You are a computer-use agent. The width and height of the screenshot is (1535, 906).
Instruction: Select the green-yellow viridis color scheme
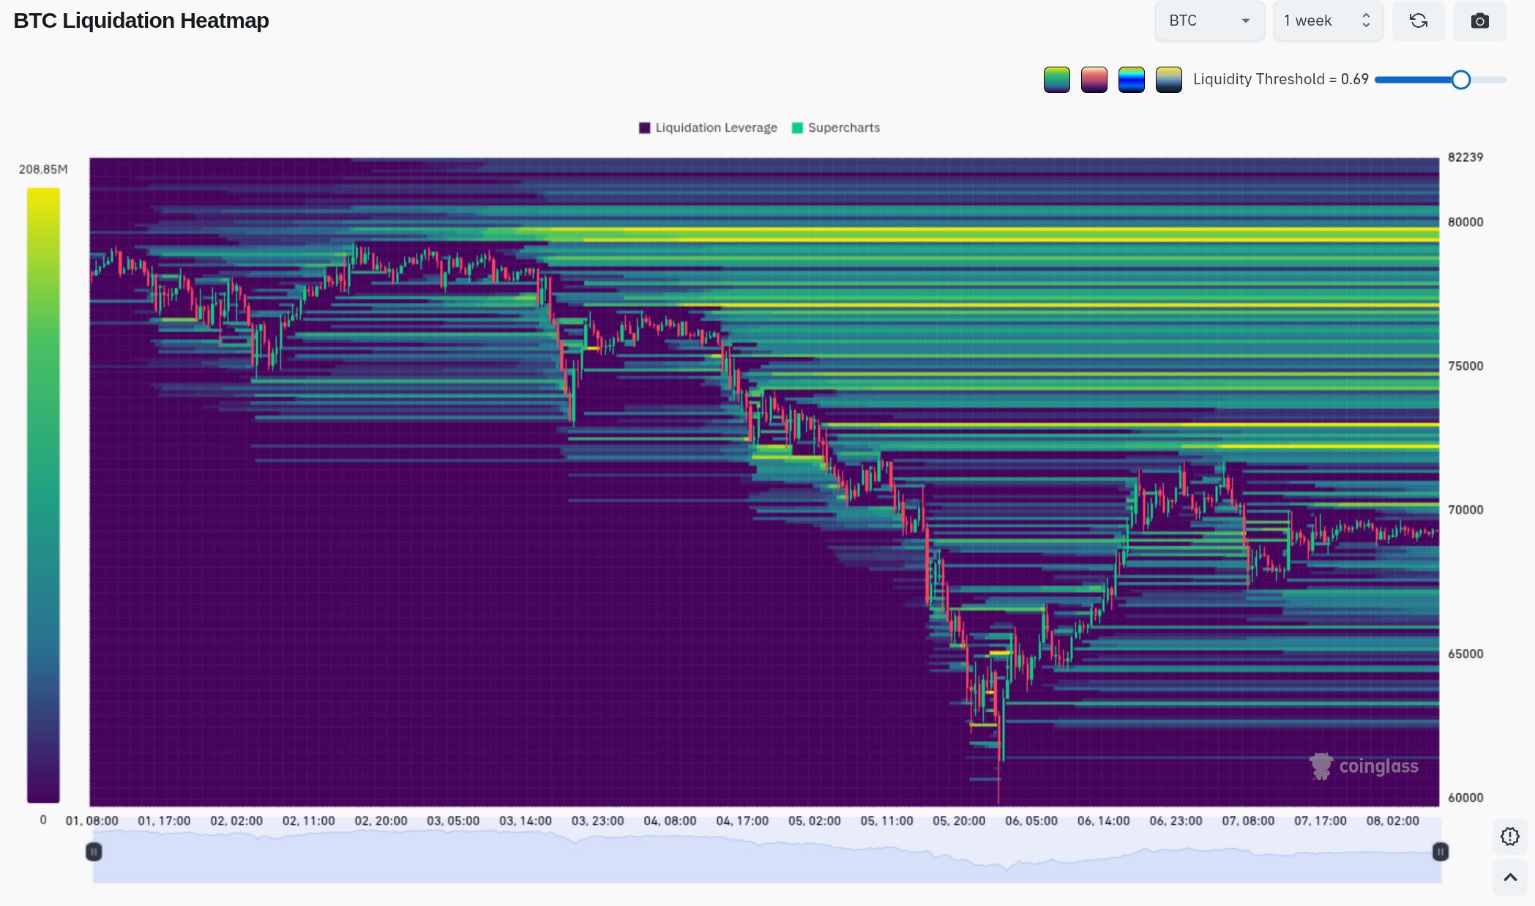click(1056, 80)
